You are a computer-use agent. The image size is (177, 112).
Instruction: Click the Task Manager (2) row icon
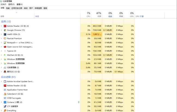click(x=5, y=68)
